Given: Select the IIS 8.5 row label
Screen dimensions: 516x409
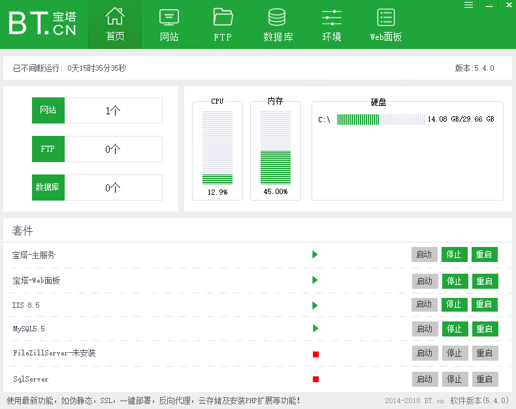Looking at the screenshot, I should (26, 305).
